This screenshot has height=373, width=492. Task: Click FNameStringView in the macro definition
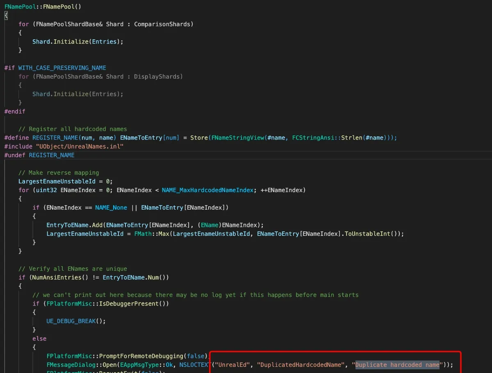coord(237,138)
